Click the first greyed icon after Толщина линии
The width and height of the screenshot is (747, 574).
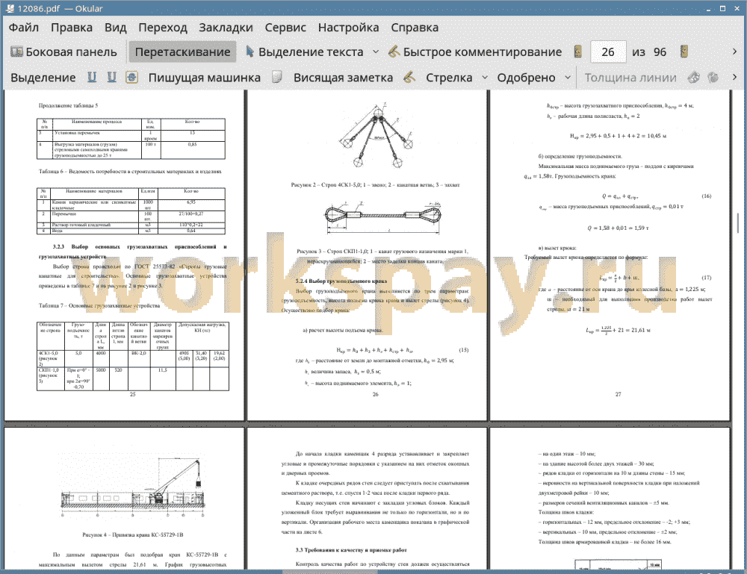694,78
